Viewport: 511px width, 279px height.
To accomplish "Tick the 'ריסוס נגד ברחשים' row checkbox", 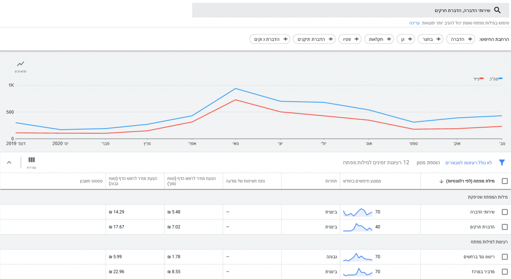I will coord(505,257).
